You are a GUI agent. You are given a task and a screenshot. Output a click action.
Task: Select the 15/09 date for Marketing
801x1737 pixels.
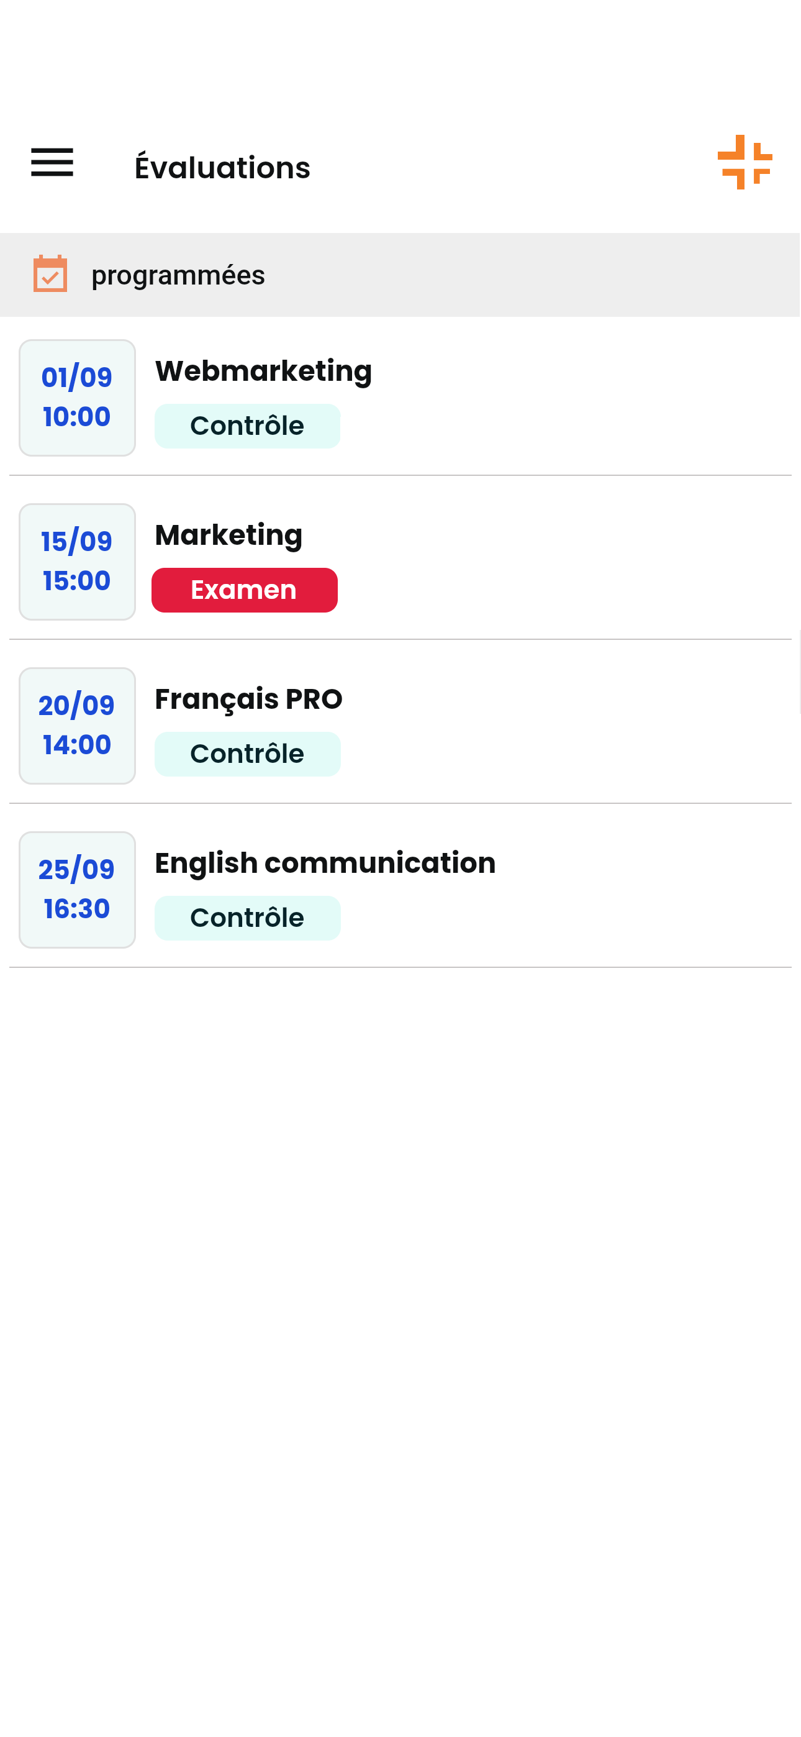coord(77,542)
